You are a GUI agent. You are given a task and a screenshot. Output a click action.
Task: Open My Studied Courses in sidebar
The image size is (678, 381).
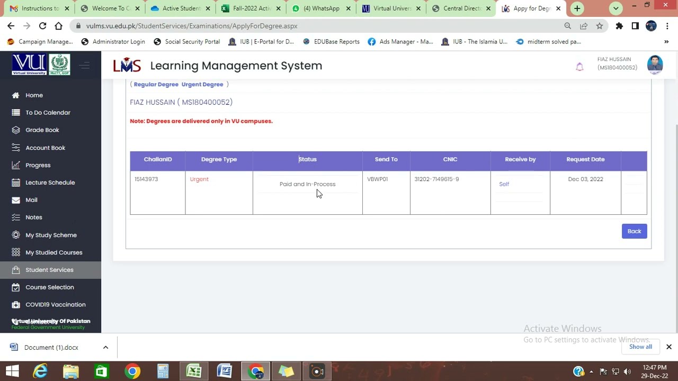53,252
